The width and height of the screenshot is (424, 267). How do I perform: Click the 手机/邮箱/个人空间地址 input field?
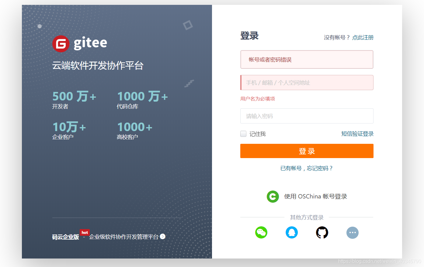pyautogui.click(x=307, y=82)
